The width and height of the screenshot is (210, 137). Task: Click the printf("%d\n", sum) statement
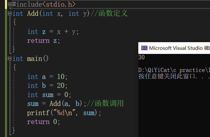[x=64, y=113]
